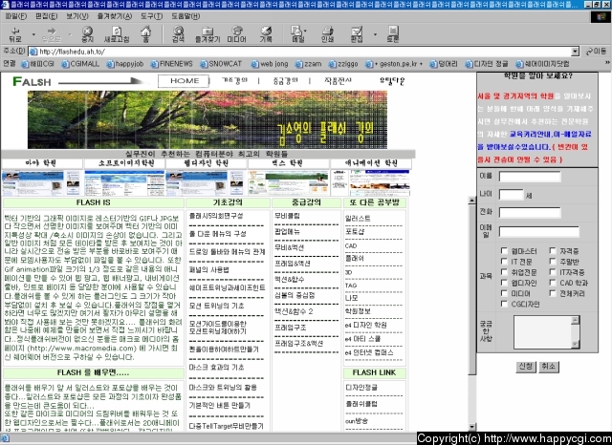The height and width of the screenshot is (445, 612).
Task: Submit the form with 신청 button
Action: (x=525, y=367)
